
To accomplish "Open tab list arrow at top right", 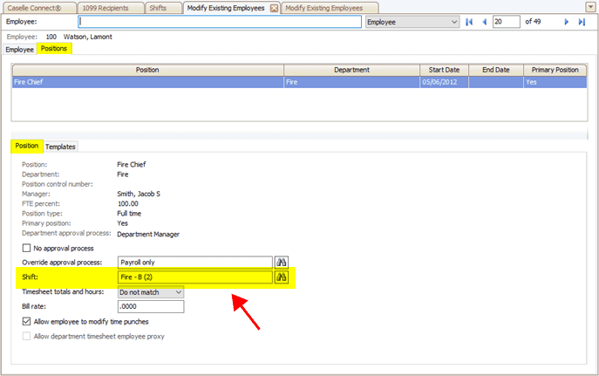I will pos(590,8).
